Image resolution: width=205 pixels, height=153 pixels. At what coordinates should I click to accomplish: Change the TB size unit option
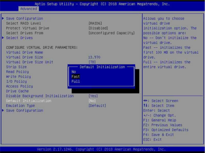click(92, 62)
